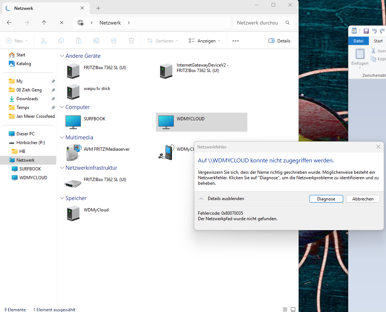Open Datei tab in background window
386x312 pixels.
click(359, 41)
